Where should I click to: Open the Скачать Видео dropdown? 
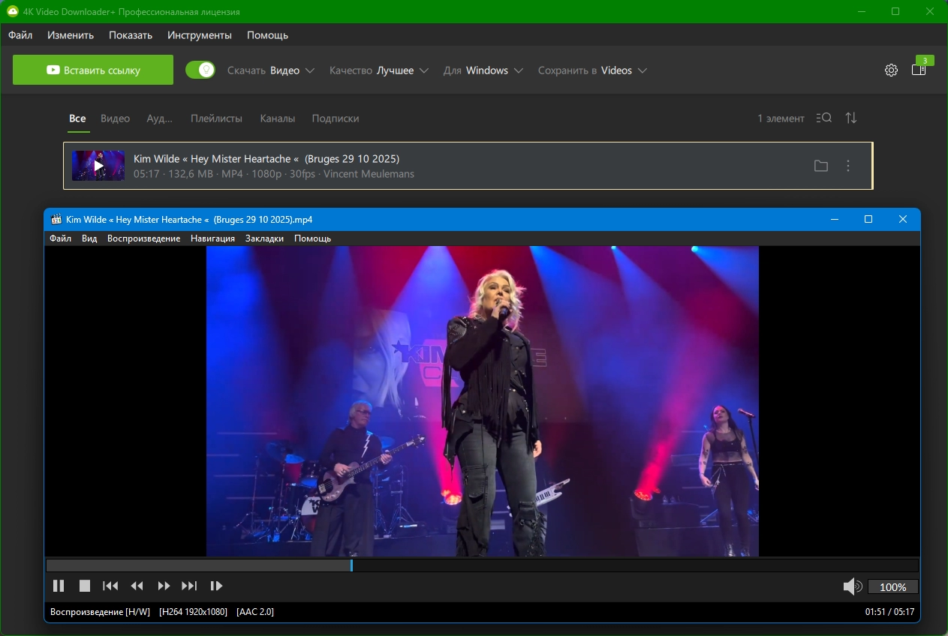click(x=271, y=70)
